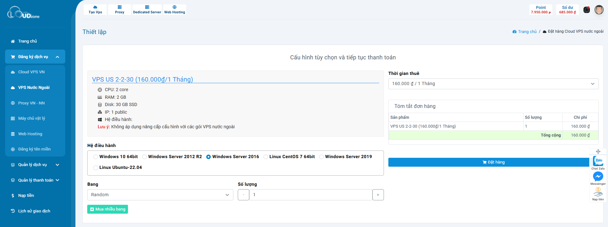Open the Thời gian thuê dropdown
608x227 pixels.
click(493, 84)
